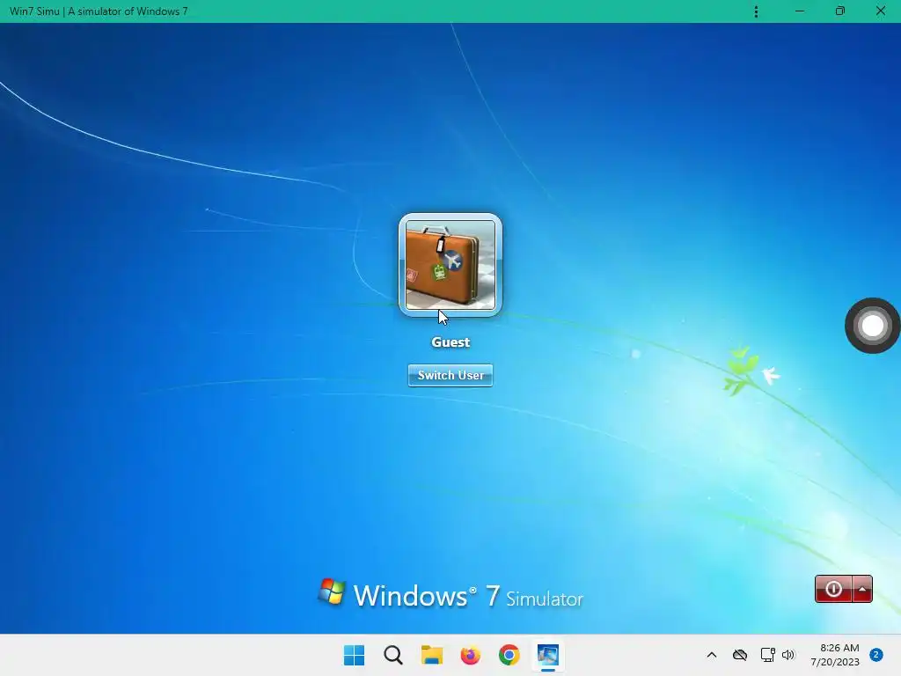Open network settings tray icon
The width and height of the screenshot is (901, 676).
[x=767, y=655]
